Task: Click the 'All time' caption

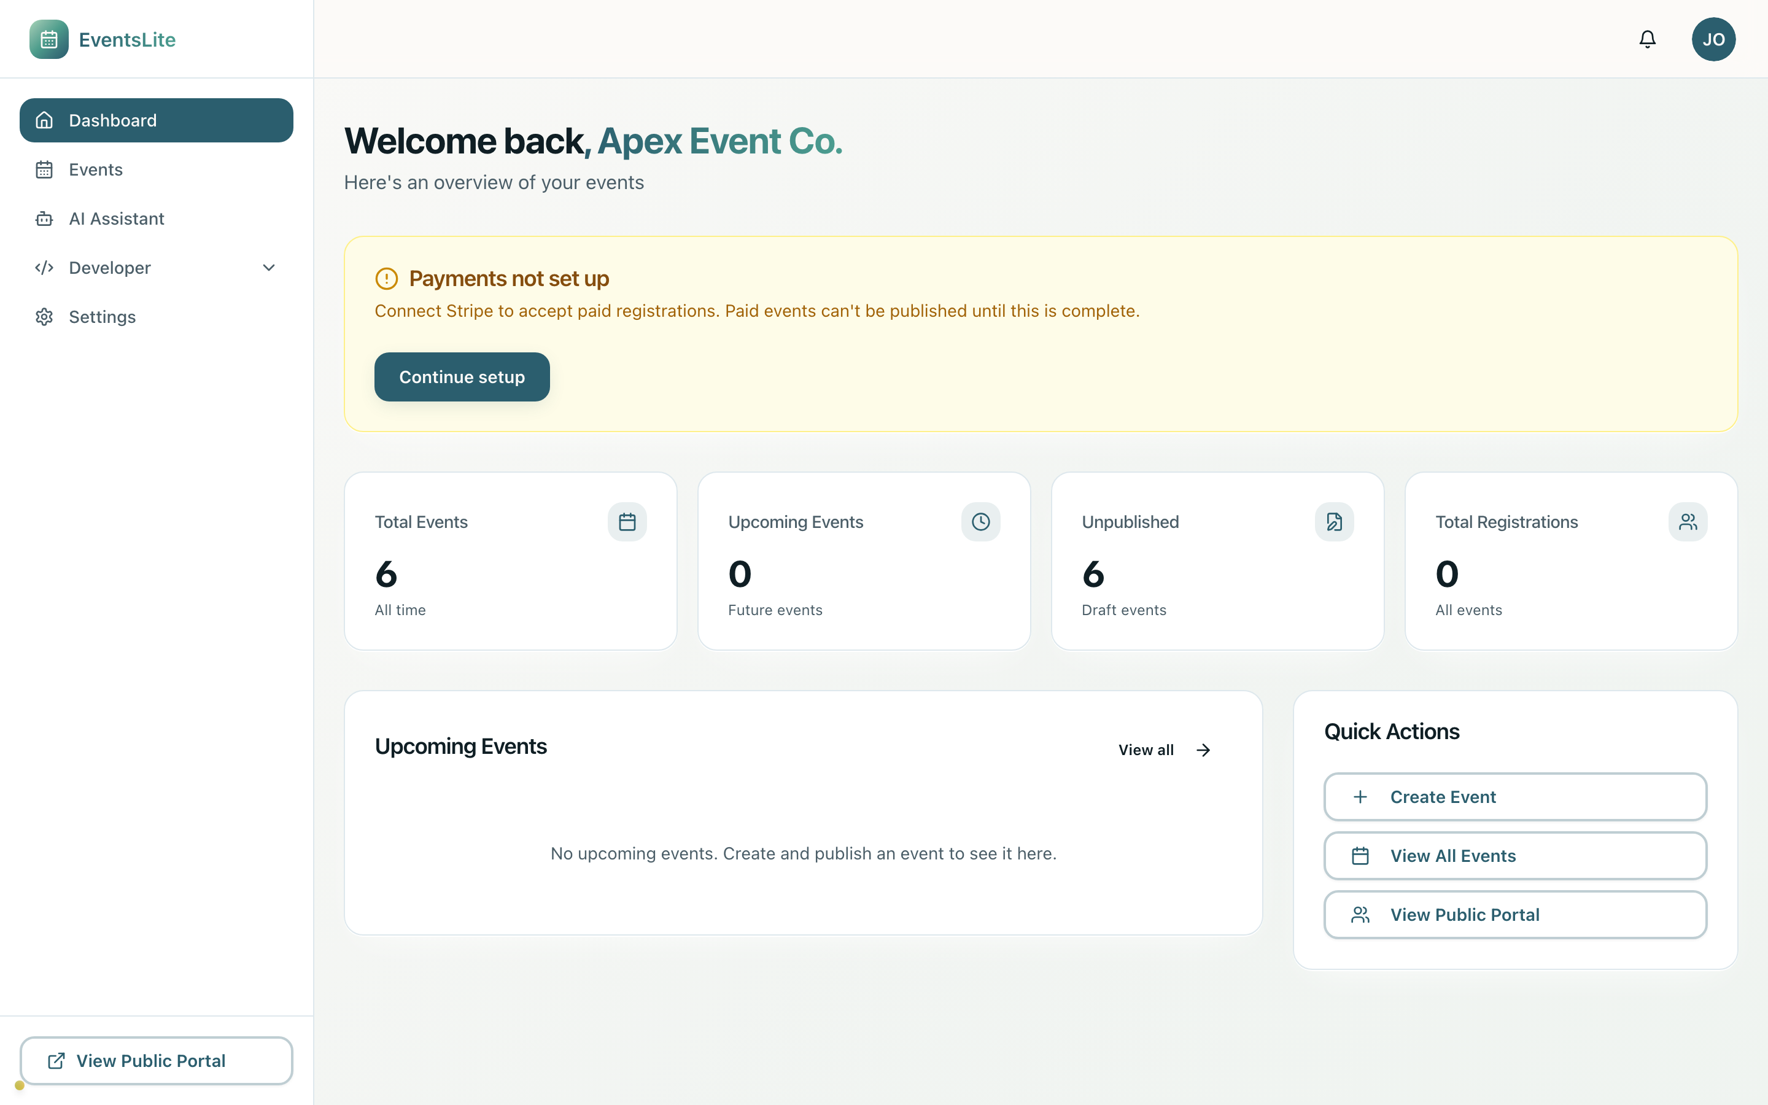Action: point(400,610)
